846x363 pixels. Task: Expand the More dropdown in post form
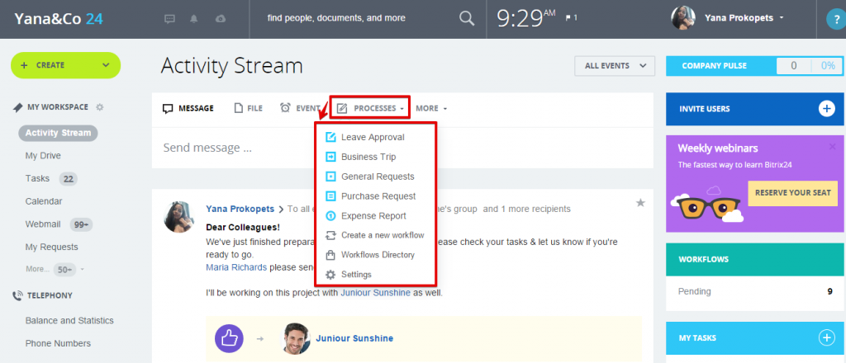[431, 108]
